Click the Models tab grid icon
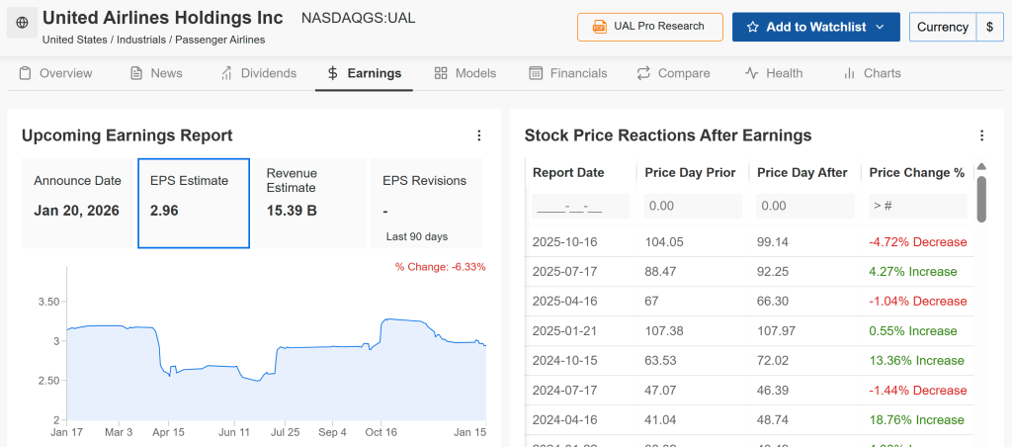Viewport: 1012px width, 447px height. click(x=441, y=73)
